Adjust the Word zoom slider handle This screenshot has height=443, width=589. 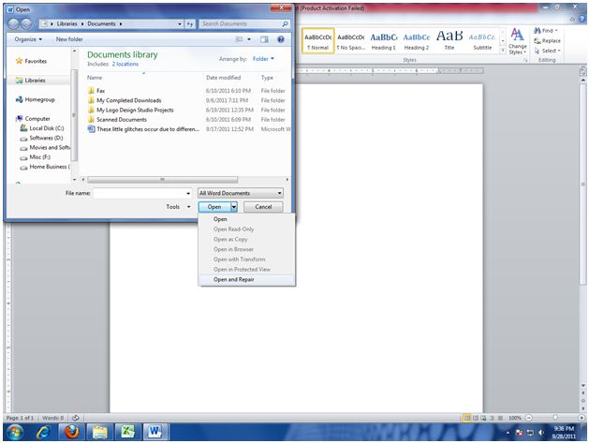555,418
